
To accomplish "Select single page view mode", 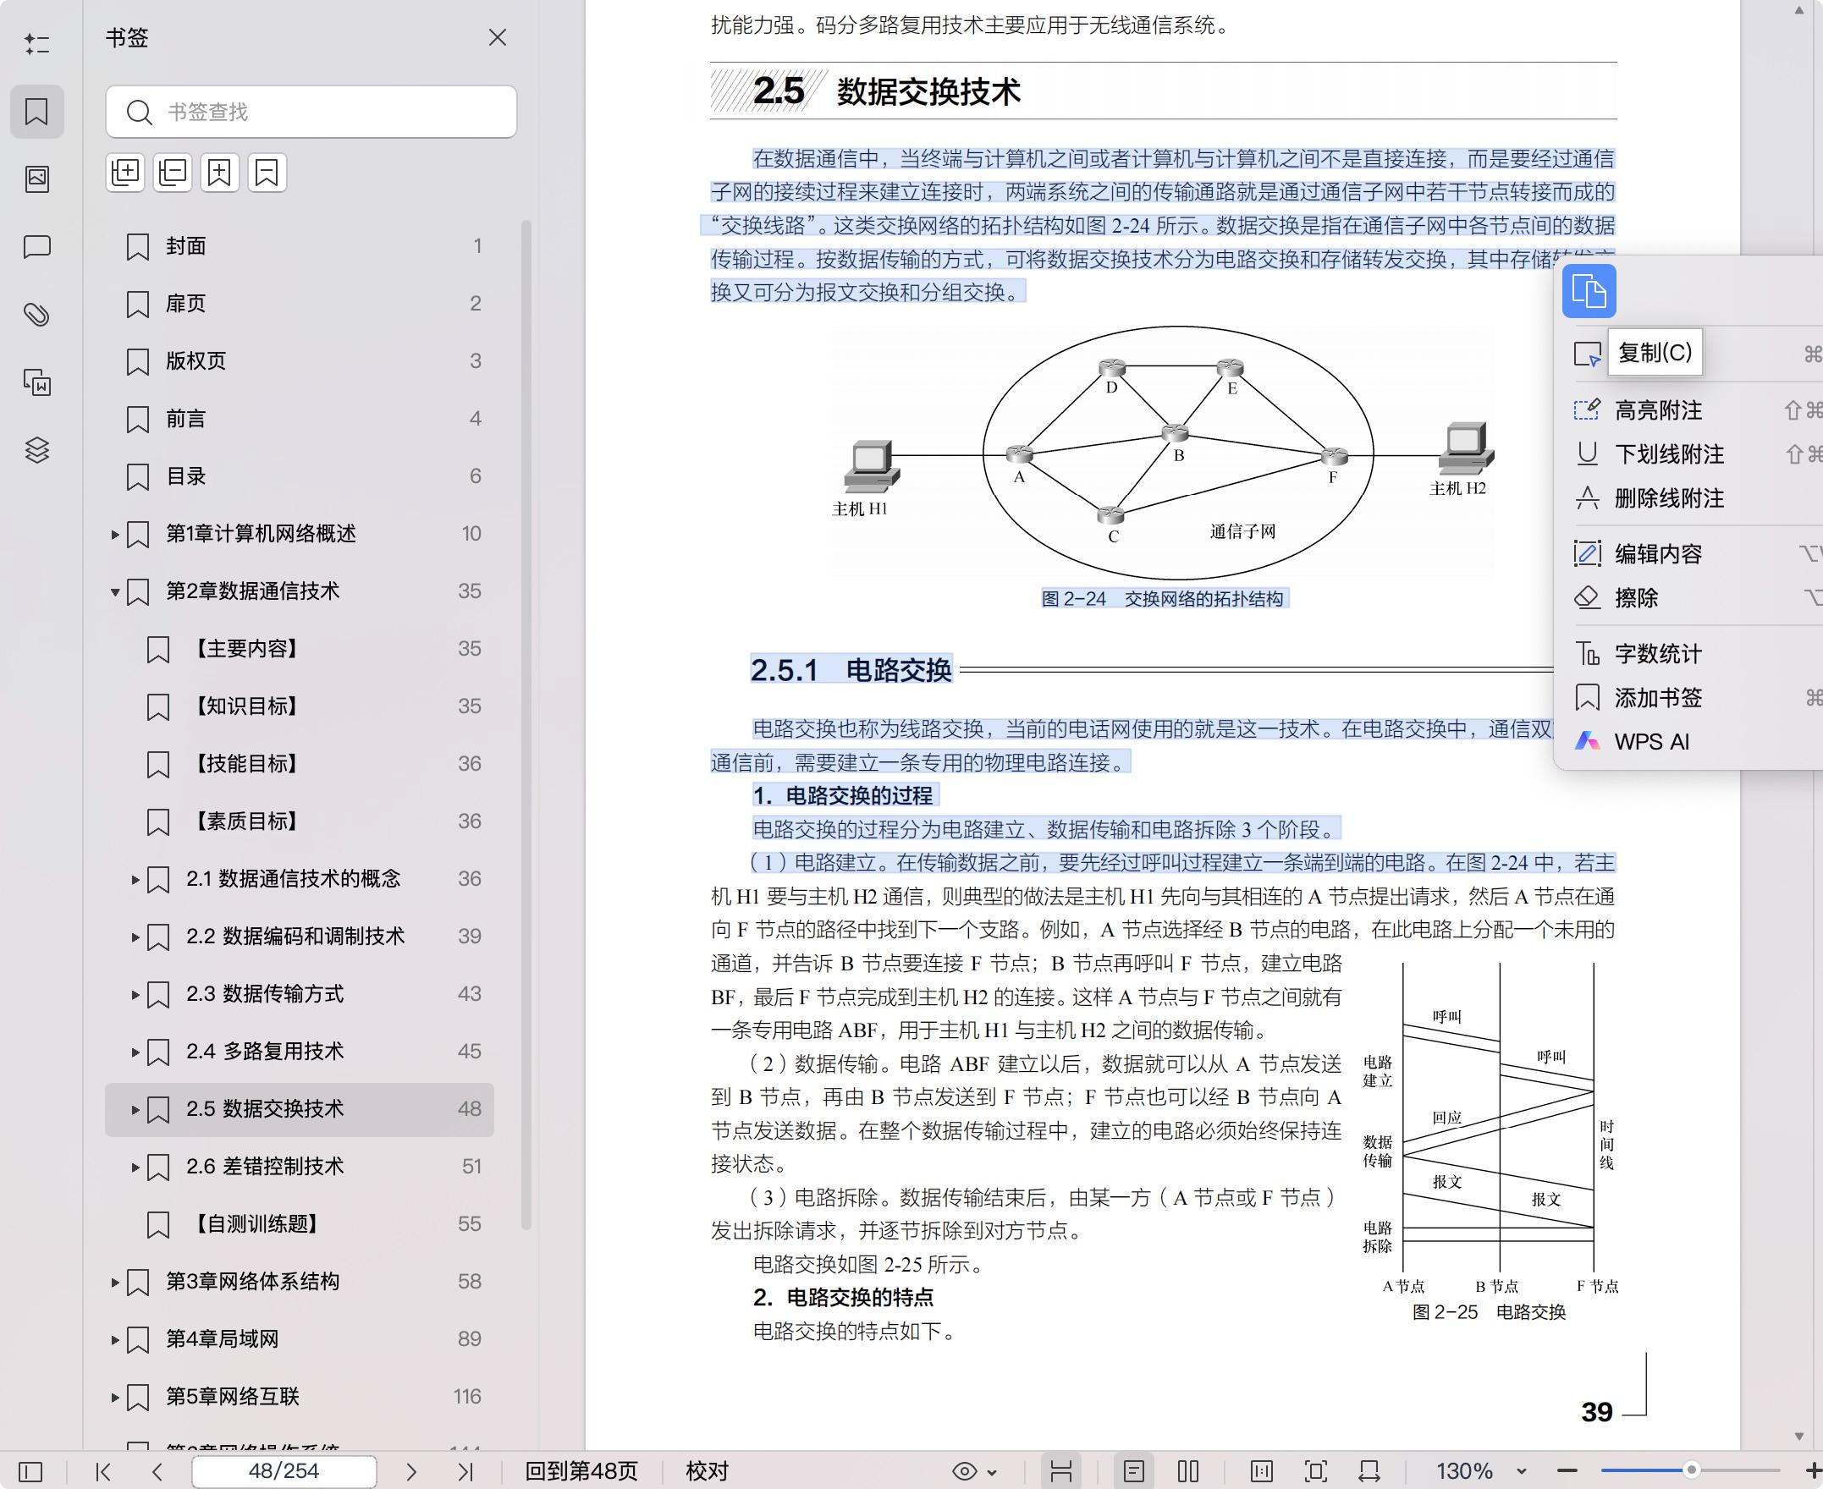I will tap(1134, 1472).
